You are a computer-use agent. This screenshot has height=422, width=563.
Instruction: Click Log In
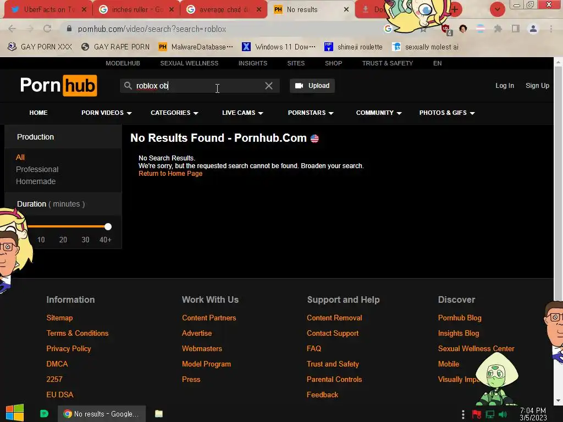click(x=505, y=86)
